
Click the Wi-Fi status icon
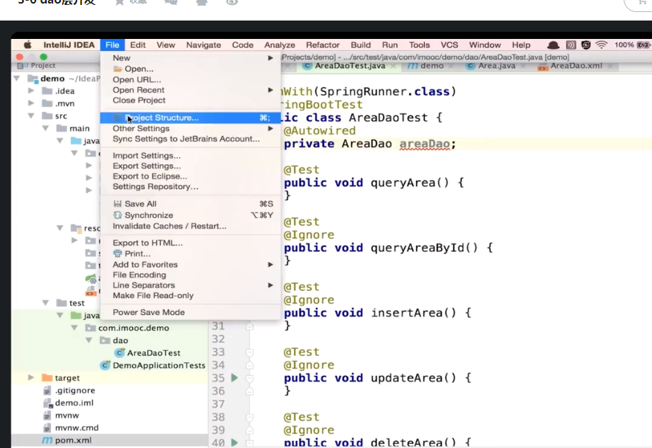click(x=601, y=45)
